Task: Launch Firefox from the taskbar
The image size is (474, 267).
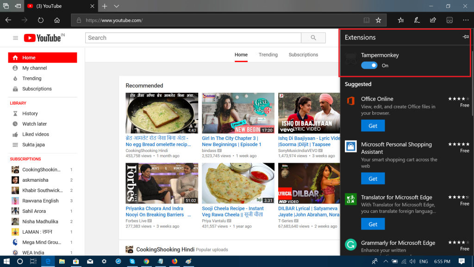Action: [x=175, y=261]
